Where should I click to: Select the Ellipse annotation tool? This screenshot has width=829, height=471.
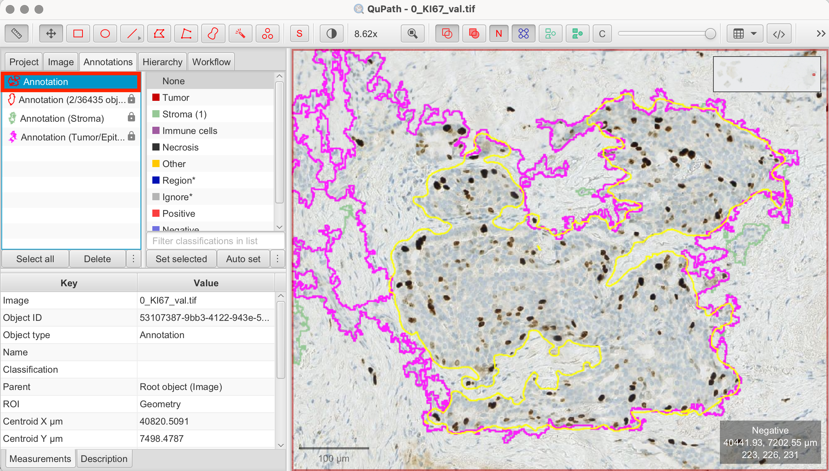point(105,34)
